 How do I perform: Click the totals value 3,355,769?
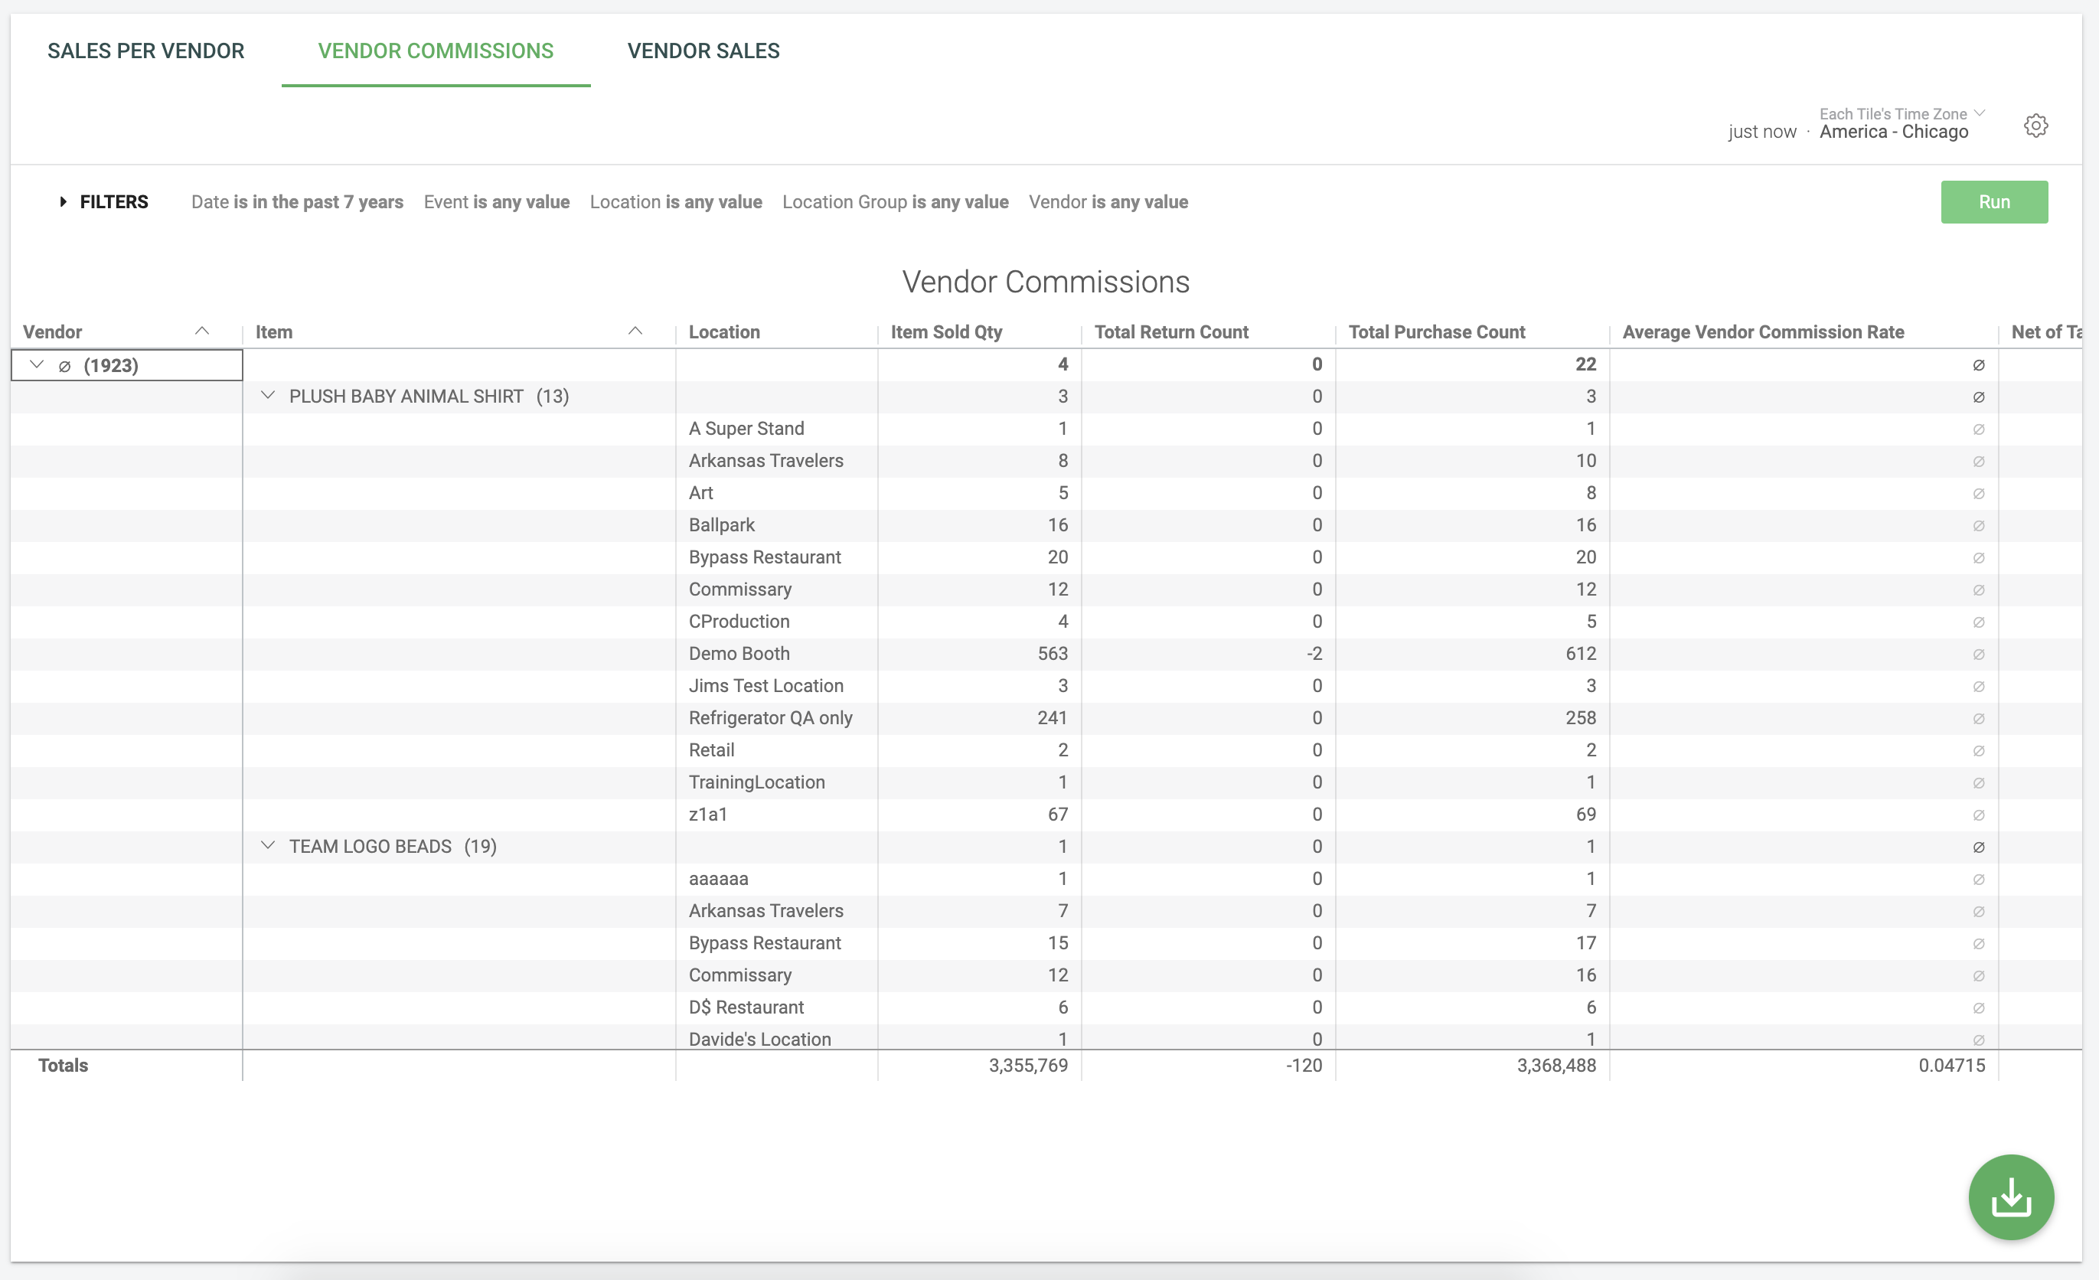(x=1027, y=1065)
